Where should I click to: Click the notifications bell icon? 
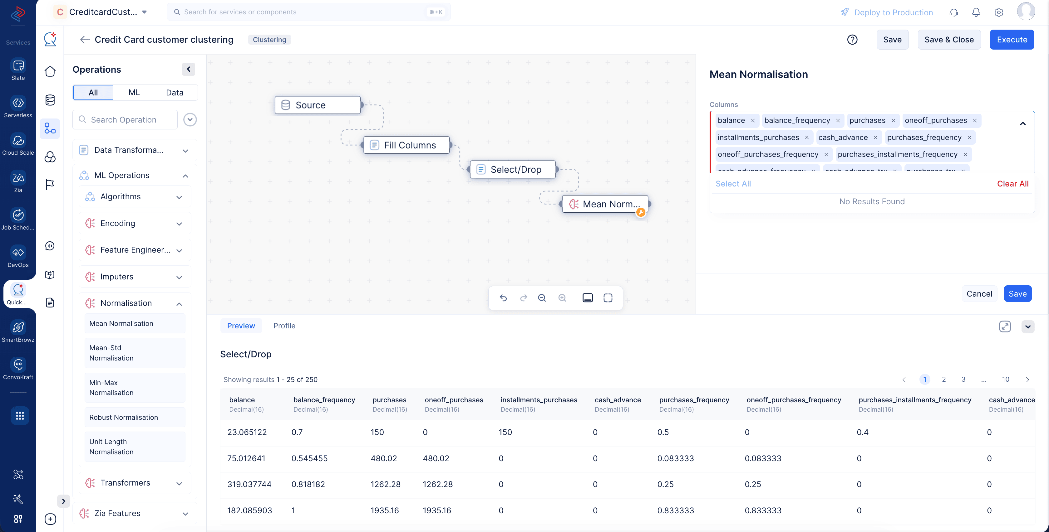tap(976, 12)
